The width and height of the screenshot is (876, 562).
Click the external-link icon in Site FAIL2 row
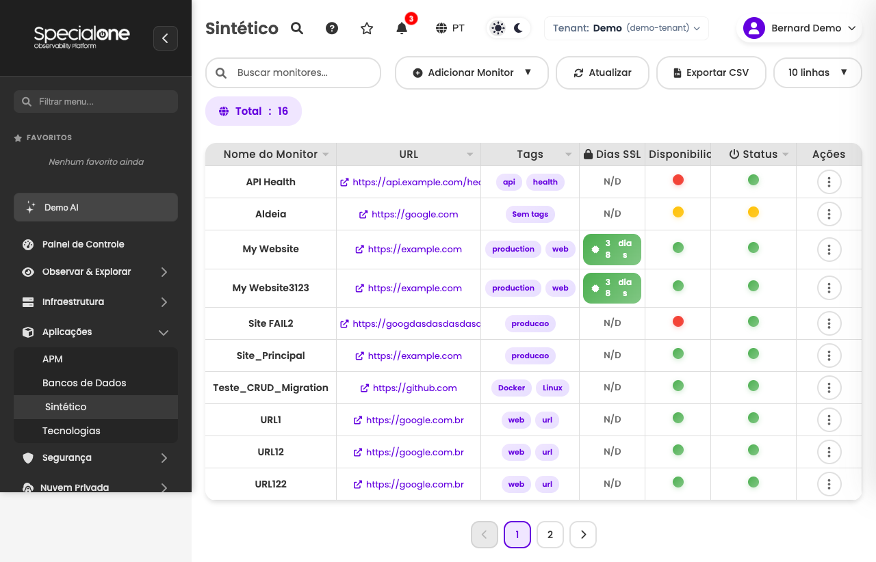tap(344, 323)
